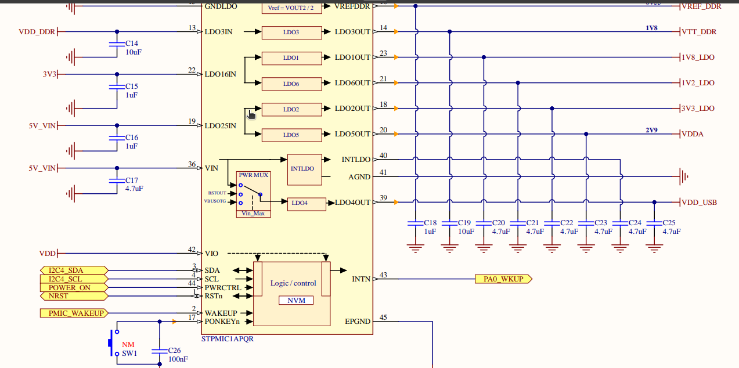Click the capacitor C26 100nF symbol

tap(158, 352)
